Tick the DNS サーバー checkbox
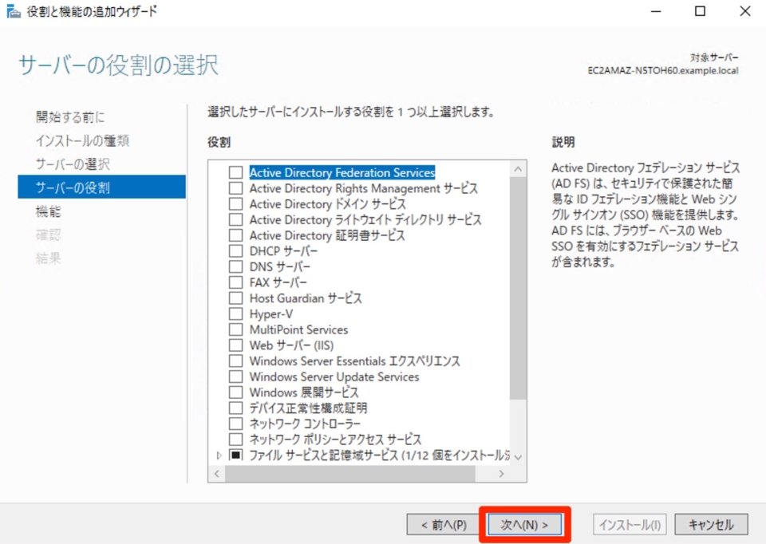766x544 pixels. (x=236, y=266)
